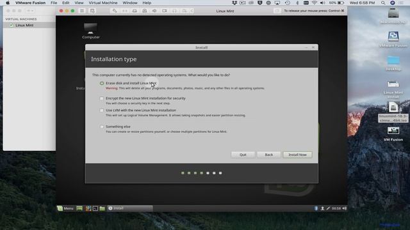The height and width of the screenshot is (230, 410).
Task: Open the File menu
Action: tap(54, 3)
